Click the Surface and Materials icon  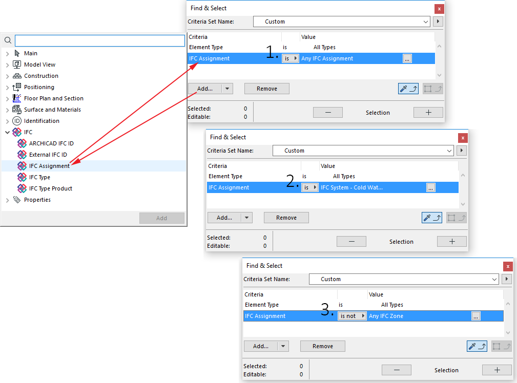(x=17, y=110)
